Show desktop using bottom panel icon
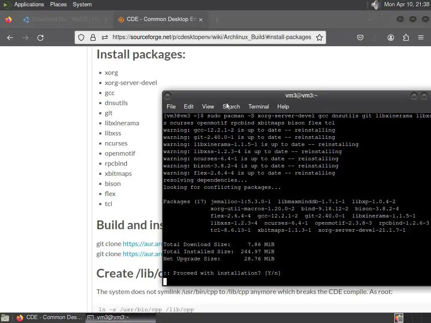 [x=5, y=318]
